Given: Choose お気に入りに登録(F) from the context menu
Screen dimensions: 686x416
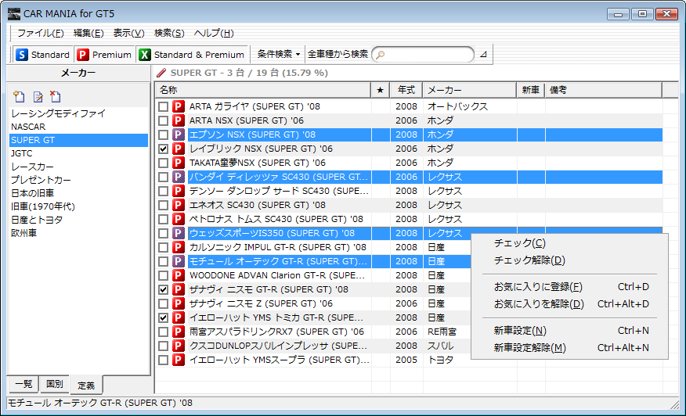Looking at the screenshot, I should [x=569, y=287].
